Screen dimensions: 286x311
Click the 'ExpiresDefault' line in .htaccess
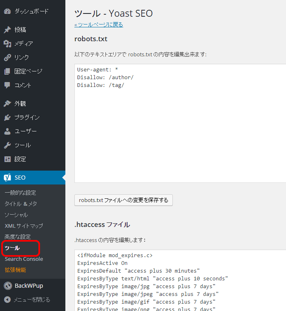(139, 271)
